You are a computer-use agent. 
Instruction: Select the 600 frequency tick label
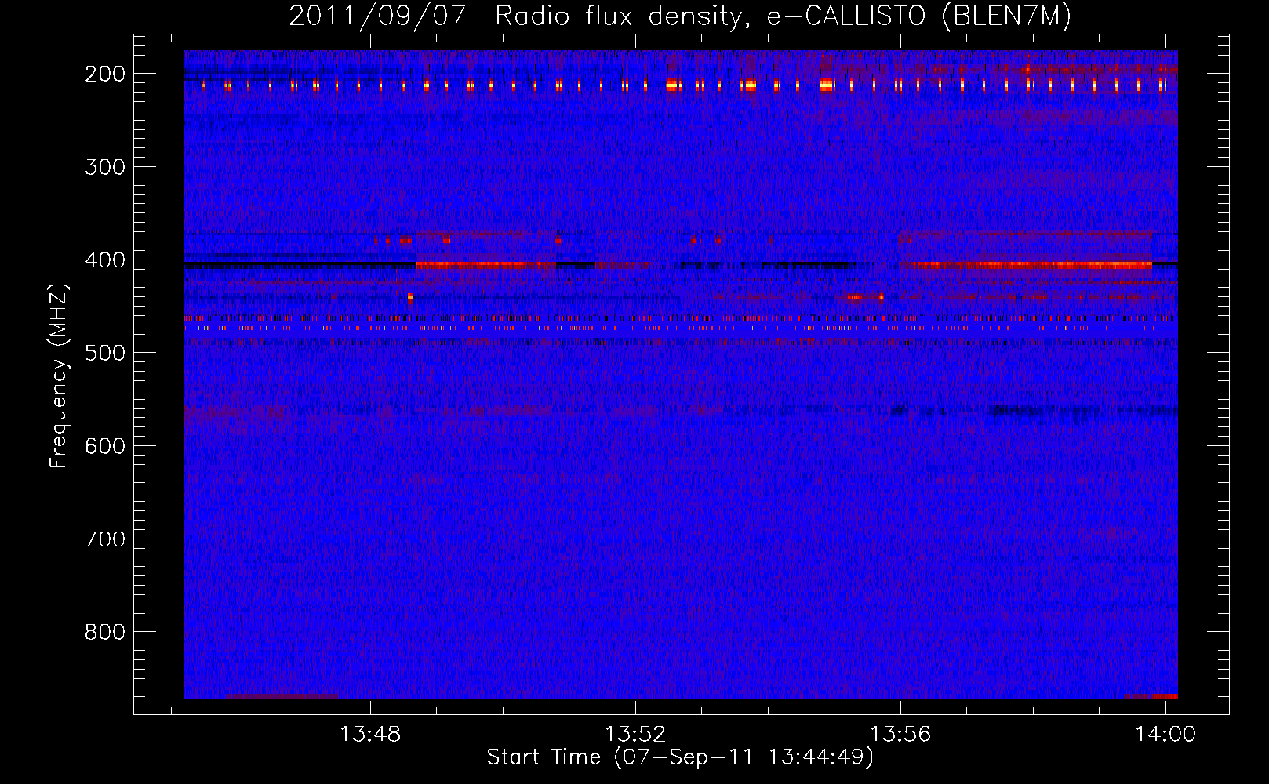click(x=105, y=446)
